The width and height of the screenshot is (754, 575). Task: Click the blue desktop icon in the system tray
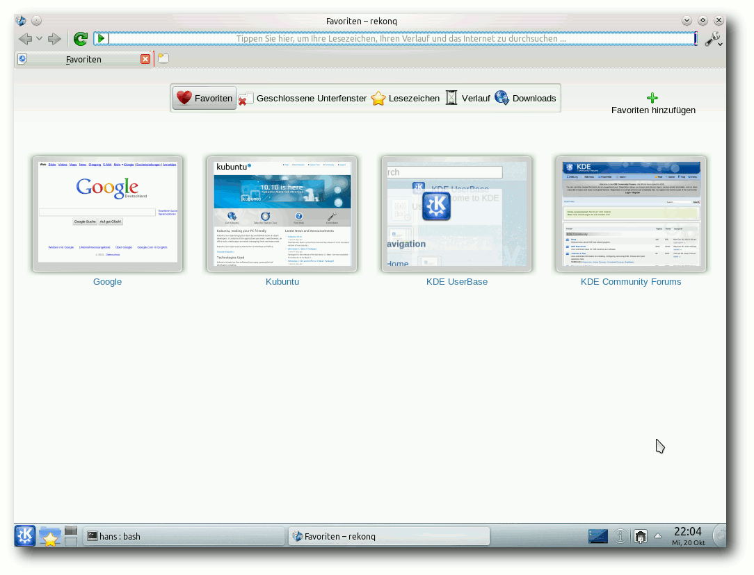(x=598, y=536)
